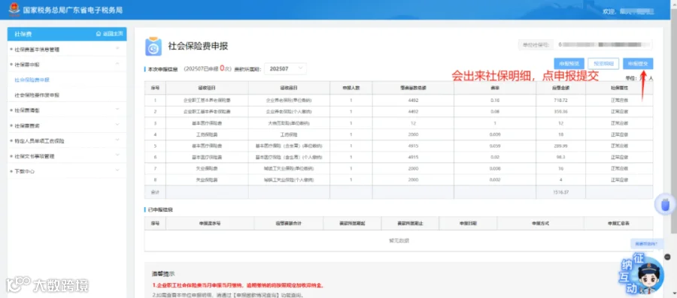Click the 本次申报信息 section label

[163, 69]
